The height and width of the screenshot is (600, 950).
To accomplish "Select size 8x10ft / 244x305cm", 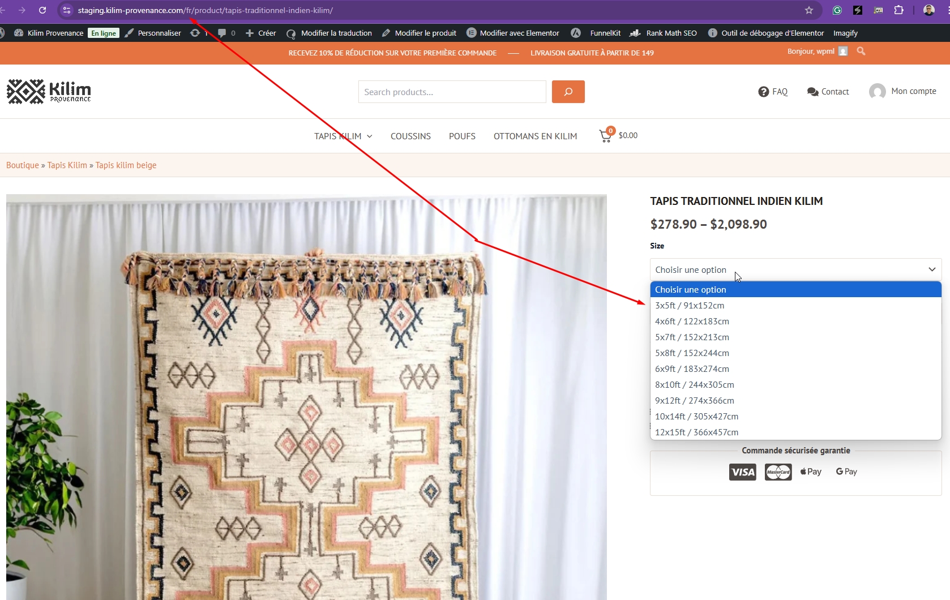I will (x=795, y=384).
